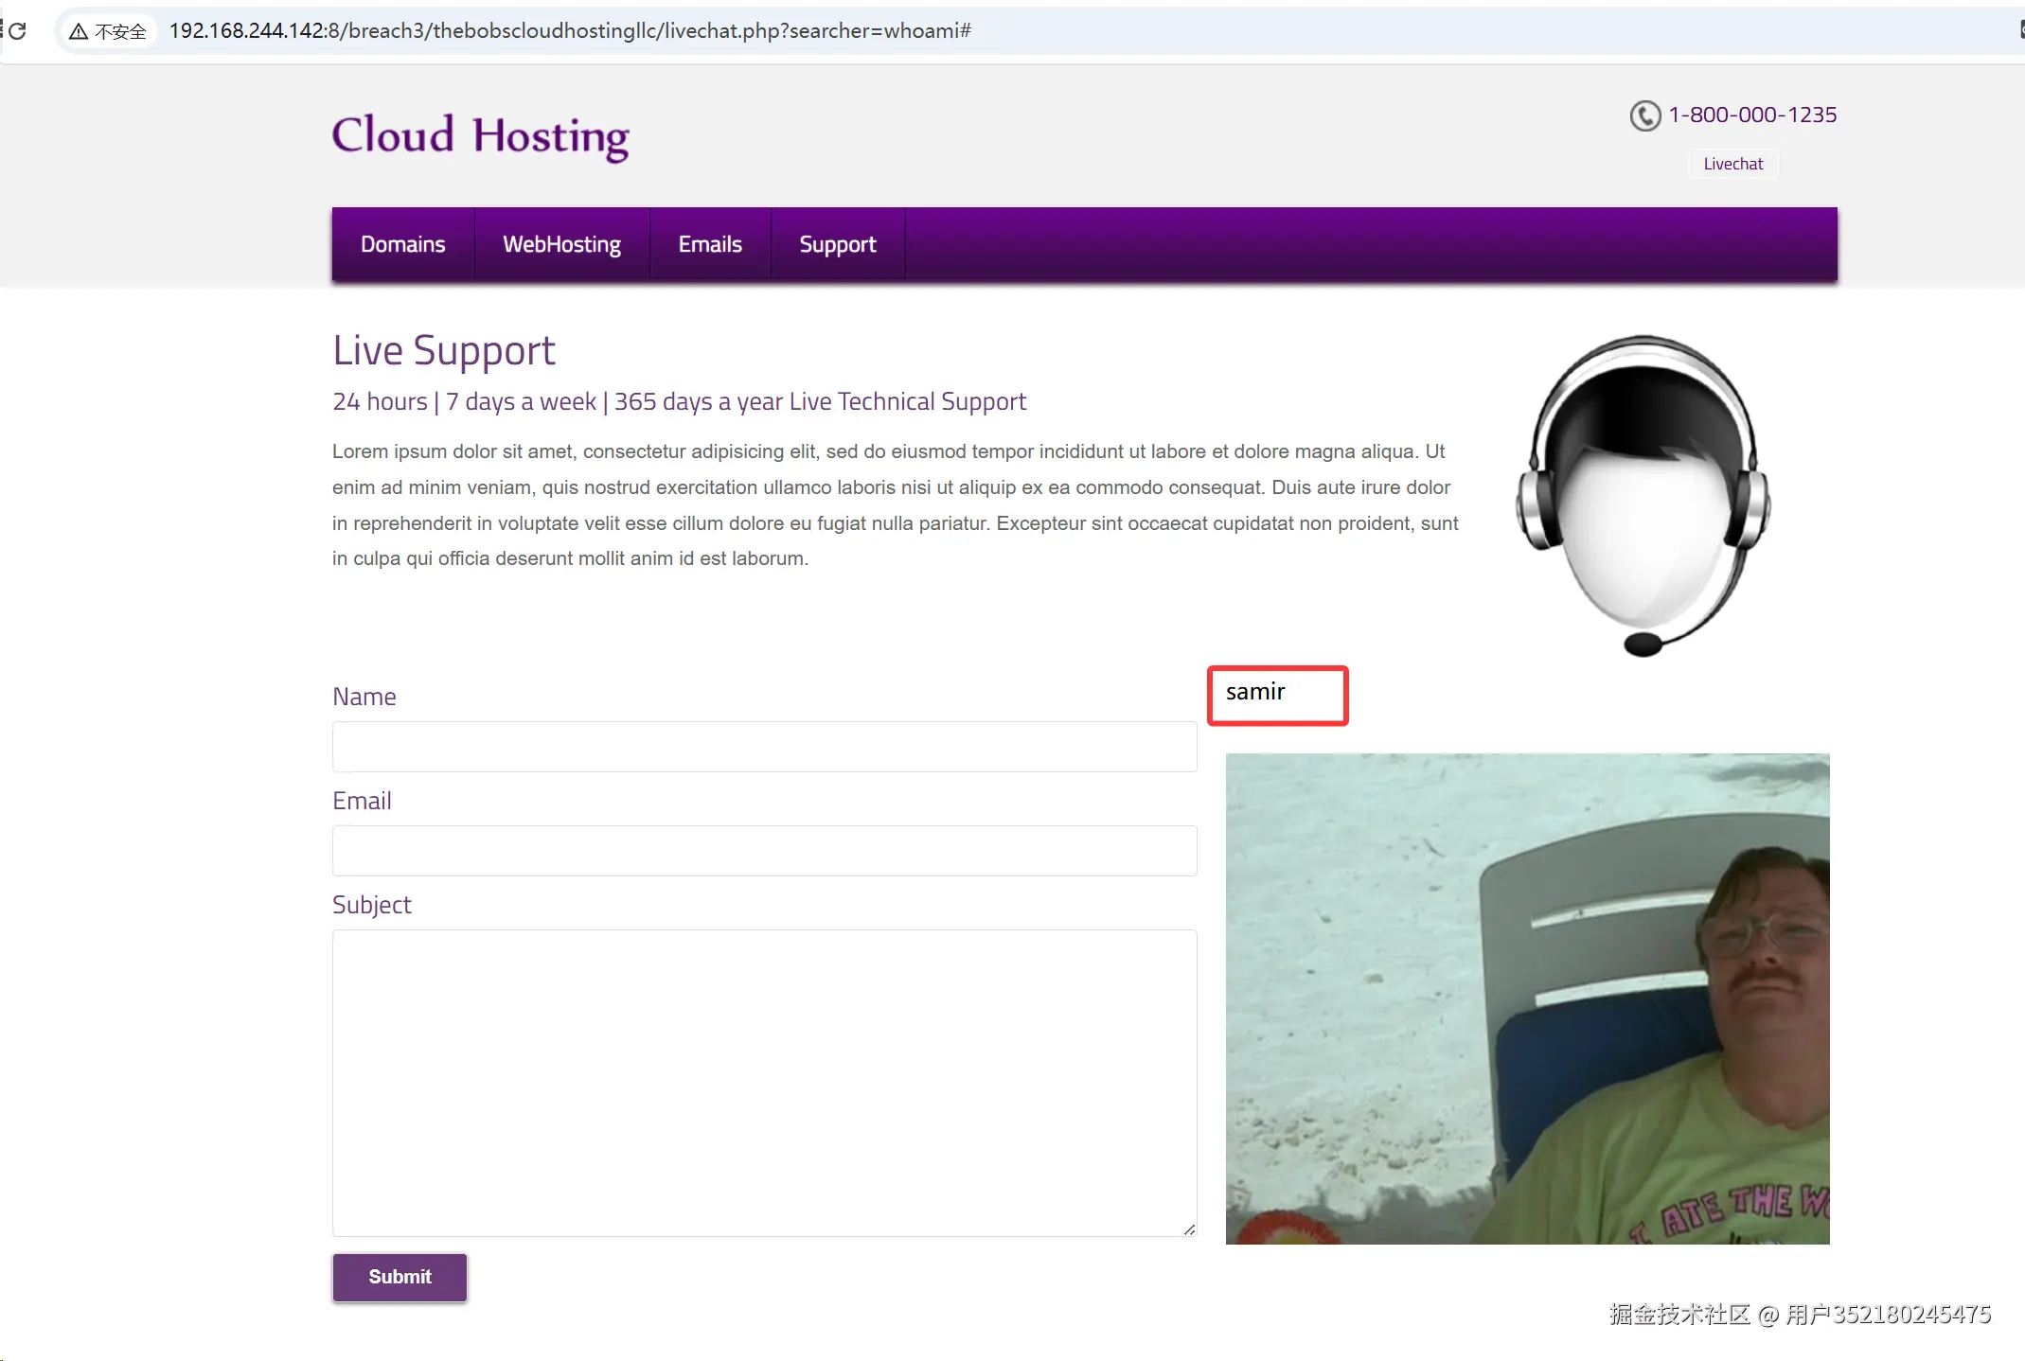Click the Live Support heading

tap(443, 350)
